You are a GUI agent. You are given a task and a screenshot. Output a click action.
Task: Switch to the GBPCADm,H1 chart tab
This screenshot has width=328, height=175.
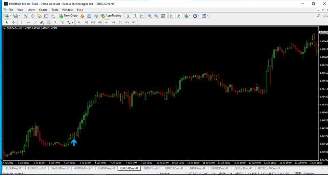point(174,168)
